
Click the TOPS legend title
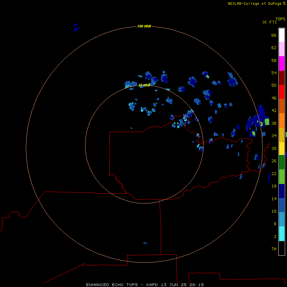pos(280,19)
